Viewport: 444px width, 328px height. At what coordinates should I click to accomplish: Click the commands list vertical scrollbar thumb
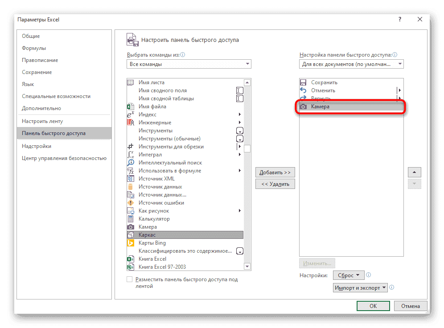coord(247,148)
